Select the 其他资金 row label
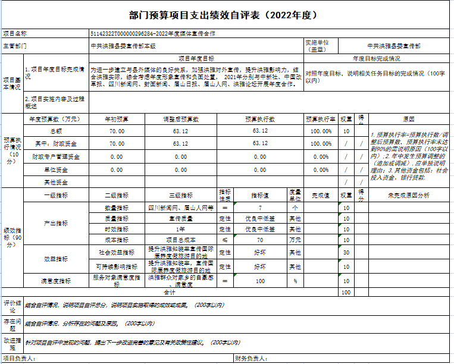Viewport: 454px width, 364px height. click(x=56, y=182)
